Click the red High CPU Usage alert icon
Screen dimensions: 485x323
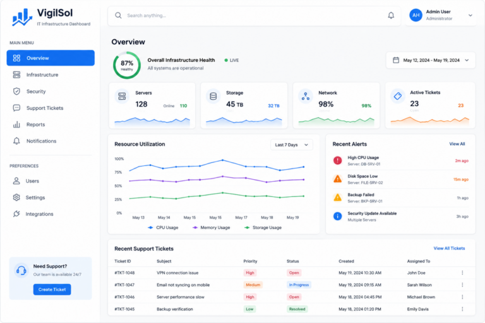coord(337,160)
